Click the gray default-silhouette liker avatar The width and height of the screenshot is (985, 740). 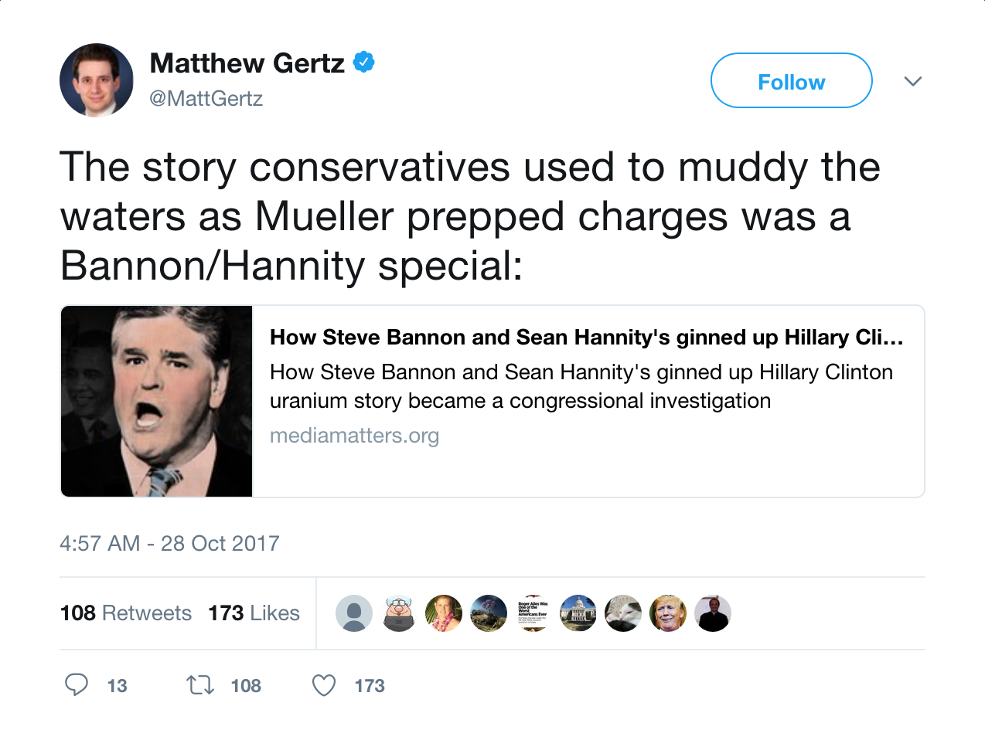[x=354, y=613]
